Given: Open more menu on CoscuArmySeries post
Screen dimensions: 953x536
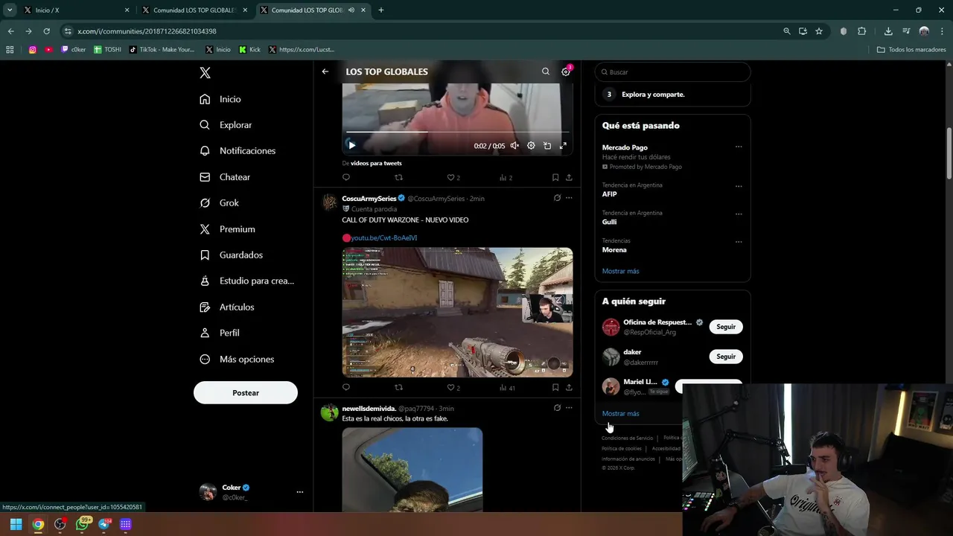Looking at the screenshot, I should pos(569,198).
